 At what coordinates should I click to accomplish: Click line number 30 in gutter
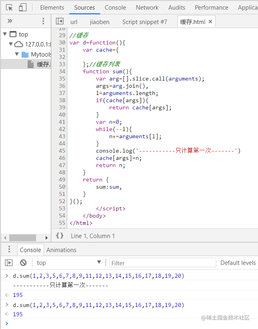(62, 42)
